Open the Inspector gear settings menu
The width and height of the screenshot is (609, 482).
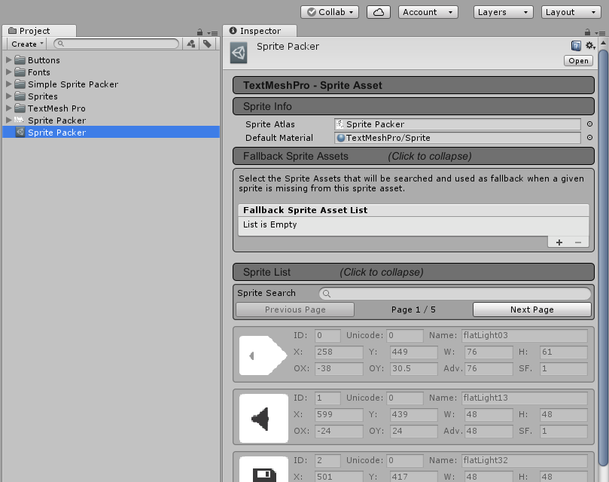click(x=591, y=46)
